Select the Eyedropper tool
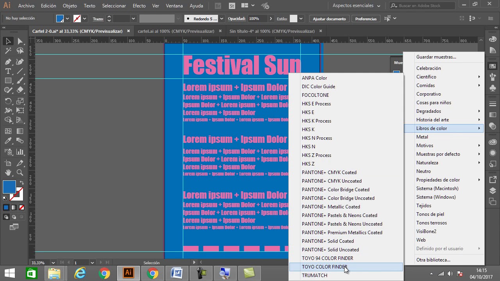 pyautogui.click(x=8, y=141)
